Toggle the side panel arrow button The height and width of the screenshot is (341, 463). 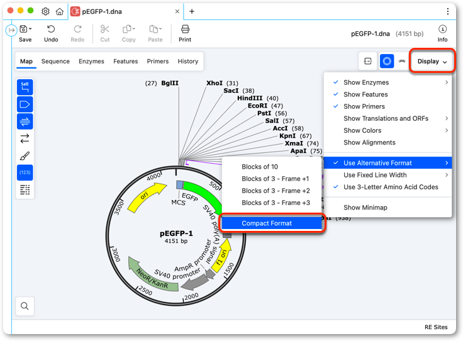(x=11, y=30)
